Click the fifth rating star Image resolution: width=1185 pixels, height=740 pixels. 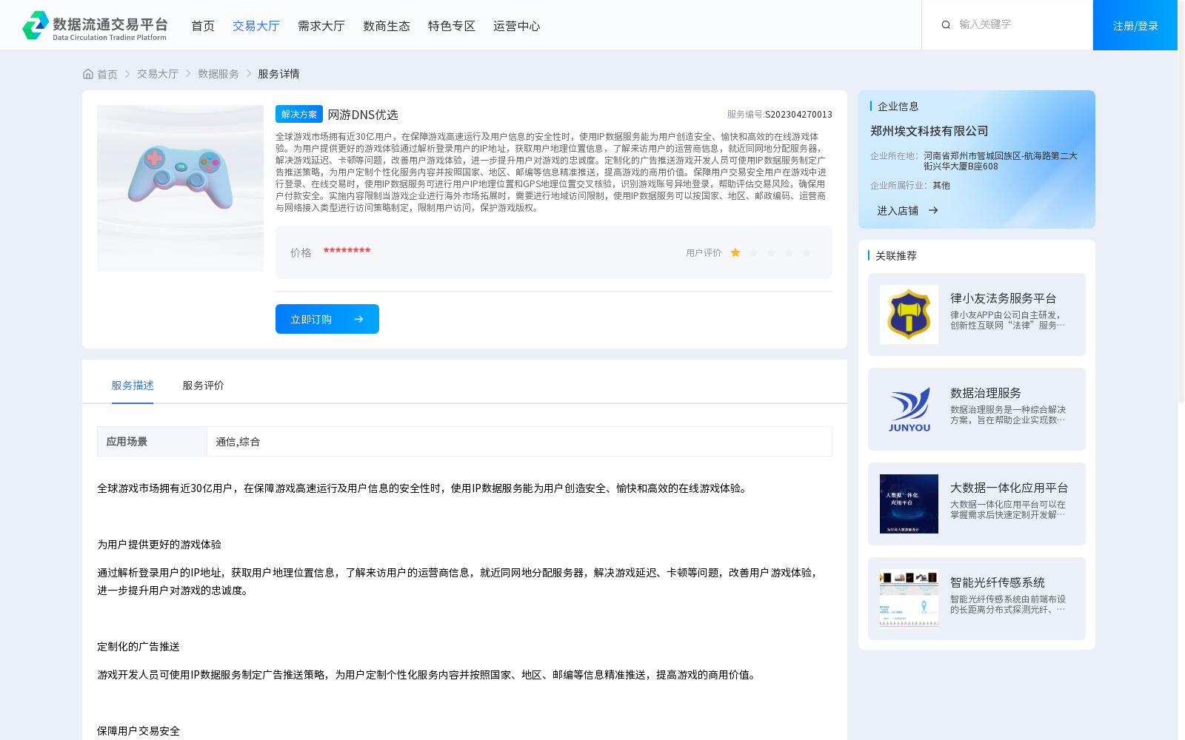tap(807, 253)
